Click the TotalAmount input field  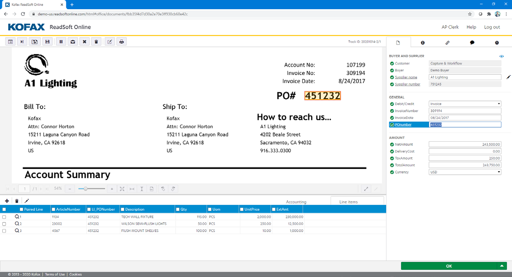pyautogui.click(x=465, y=165)
